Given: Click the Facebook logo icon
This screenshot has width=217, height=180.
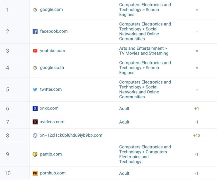Looking at the screenshot, I should [35, 32].
